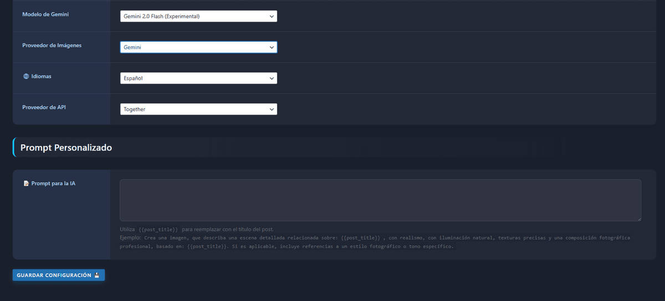Screen dimensions: 665x301
Task: Expand the Proveedor de Imágenes selector
Action: pos(198,48)
